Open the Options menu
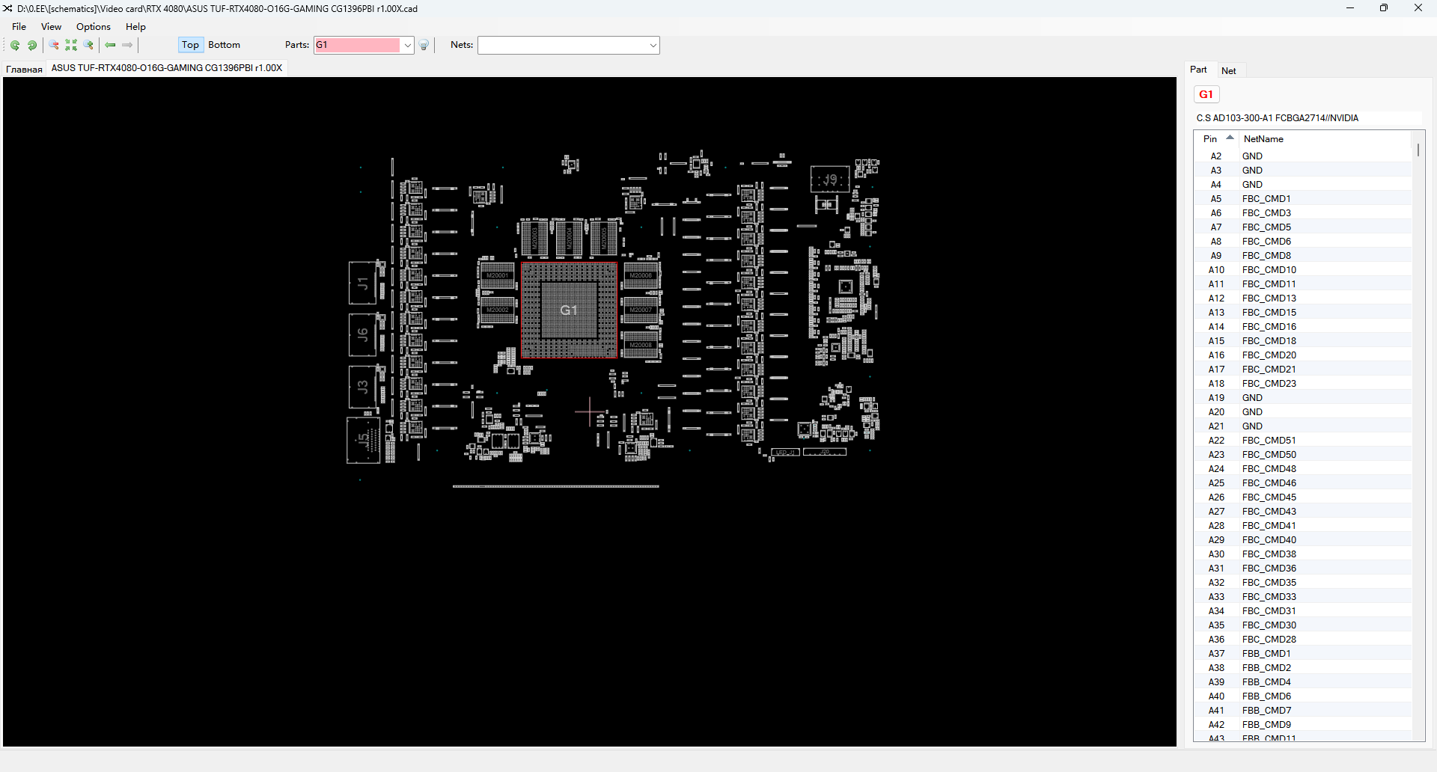1437x772 pixels. pyautogui.click(x=94, y=27)
